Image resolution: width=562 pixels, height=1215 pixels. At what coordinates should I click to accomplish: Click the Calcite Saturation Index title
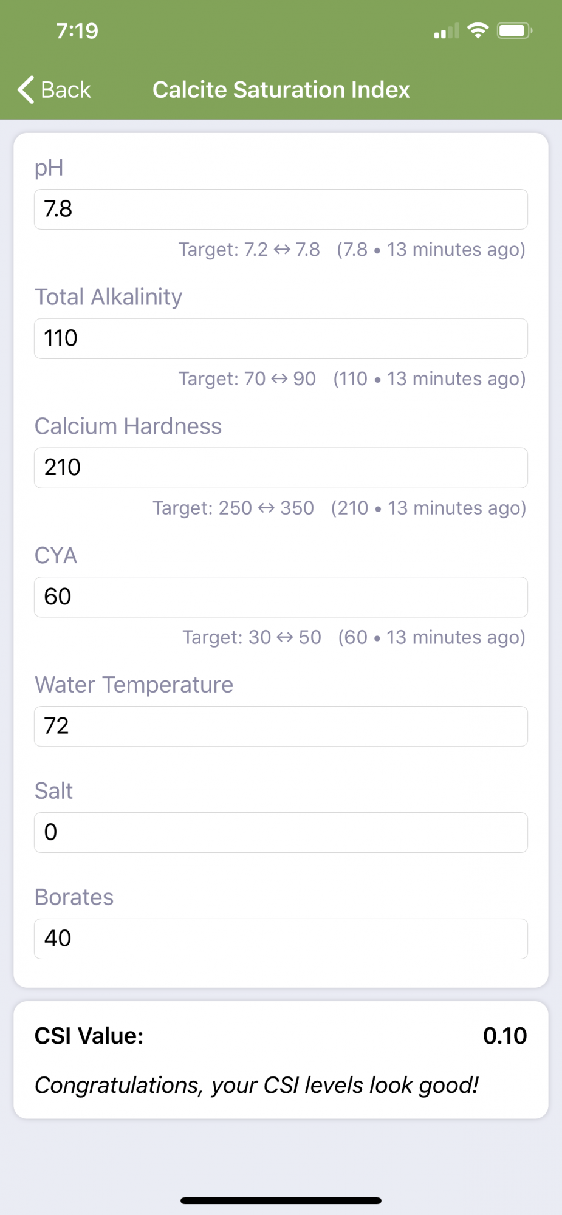(281, 90)
